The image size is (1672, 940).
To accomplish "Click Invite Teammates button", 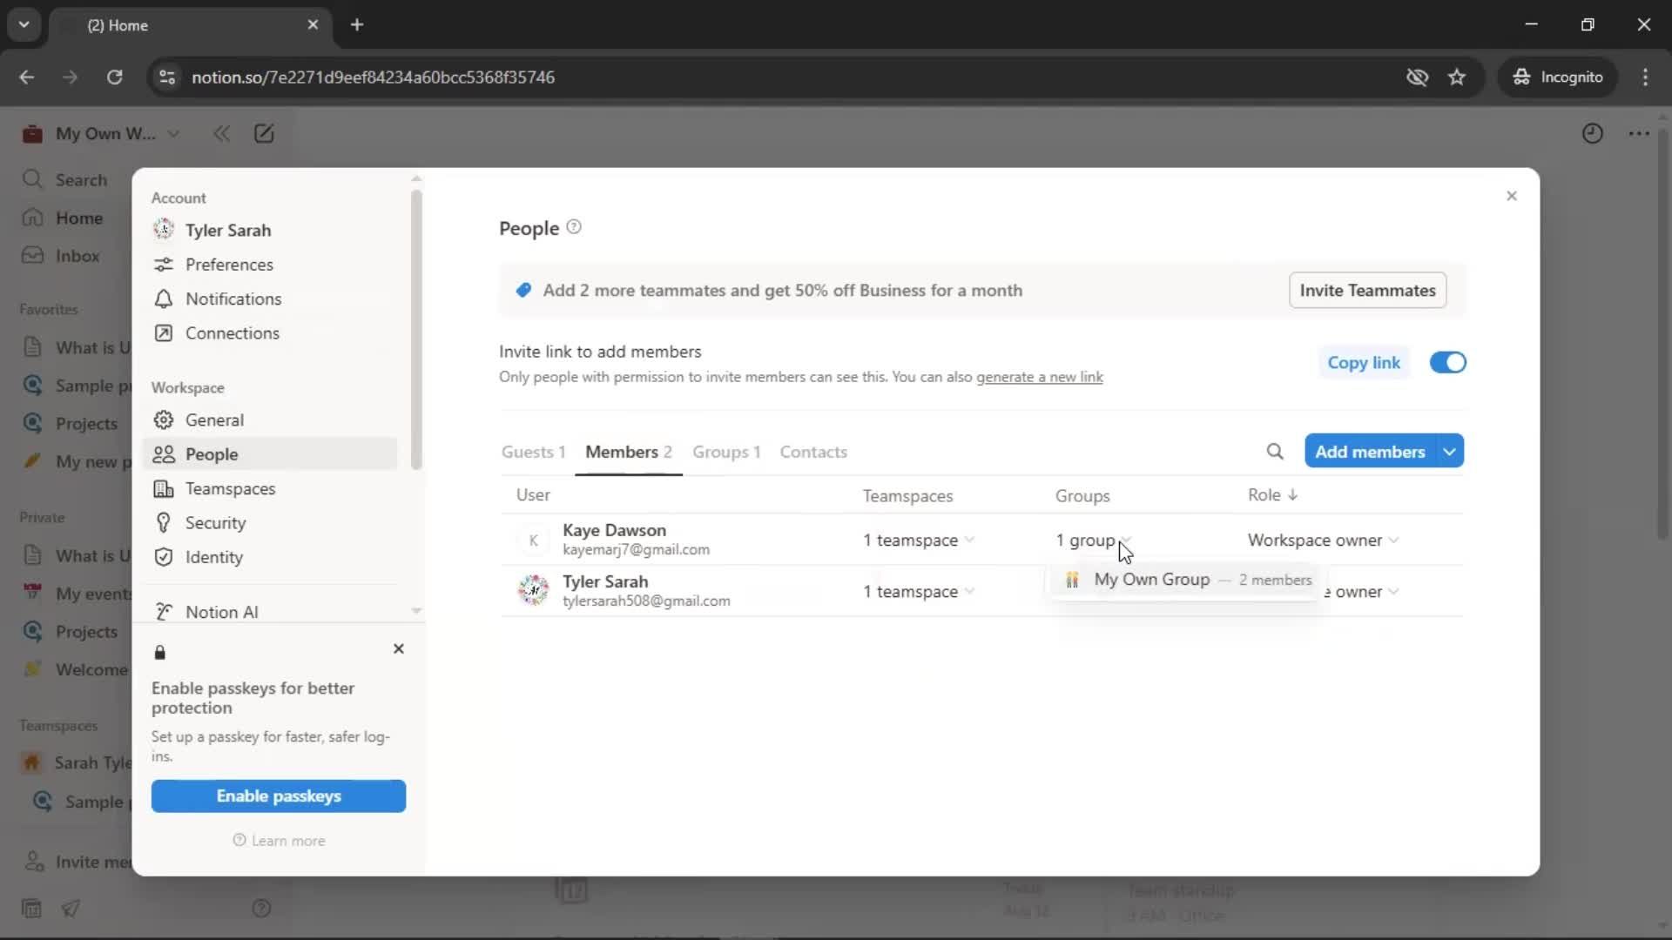I will click(x=1367, y=290).
